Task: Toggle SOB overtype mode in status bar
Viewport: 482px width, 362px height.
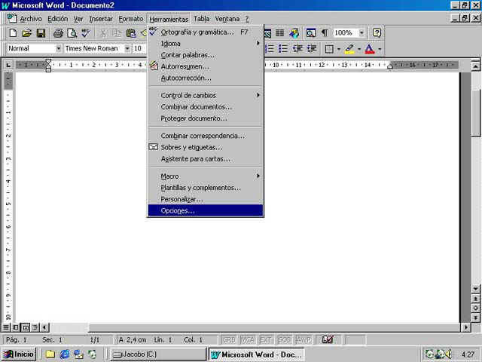Action: pyautogui.click(x=285, y=340)
